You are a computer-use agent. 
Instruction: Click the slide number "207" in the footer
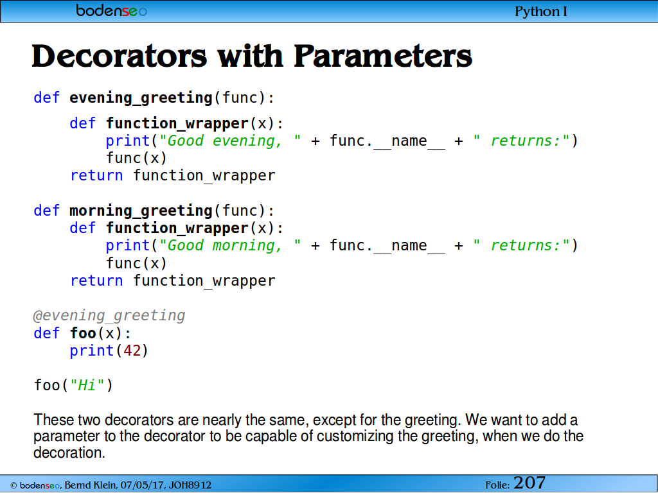coord(529,483)
